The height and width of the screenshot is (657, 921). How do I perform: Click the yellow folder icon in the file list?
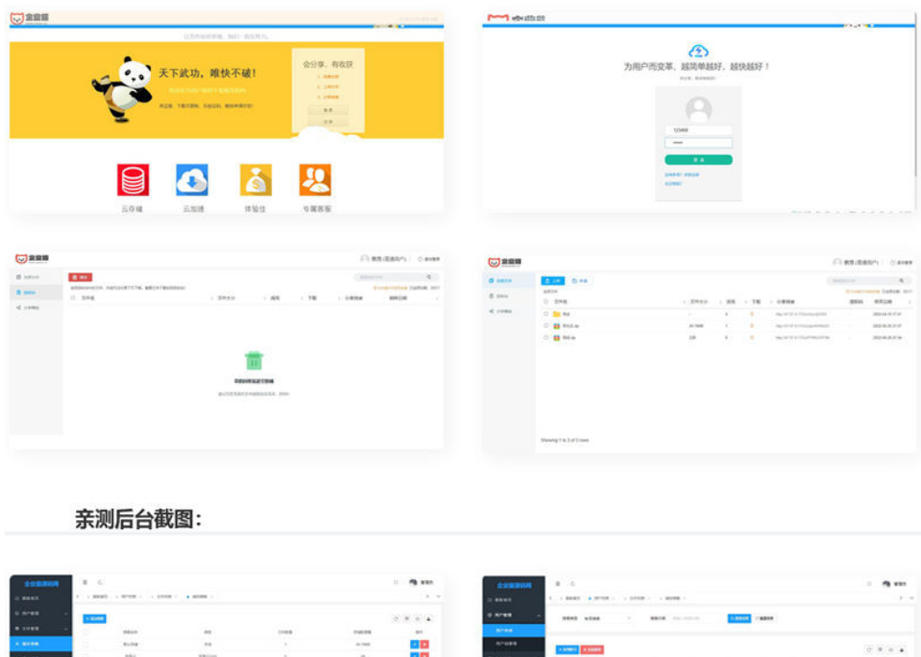tap(557, 314)
